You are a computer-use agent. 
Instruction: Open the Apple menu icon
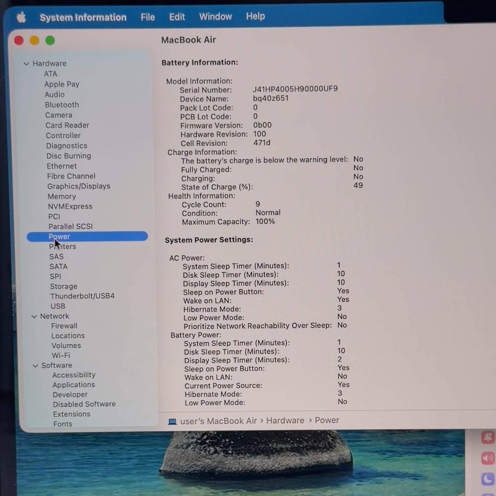tap(21, 17)
